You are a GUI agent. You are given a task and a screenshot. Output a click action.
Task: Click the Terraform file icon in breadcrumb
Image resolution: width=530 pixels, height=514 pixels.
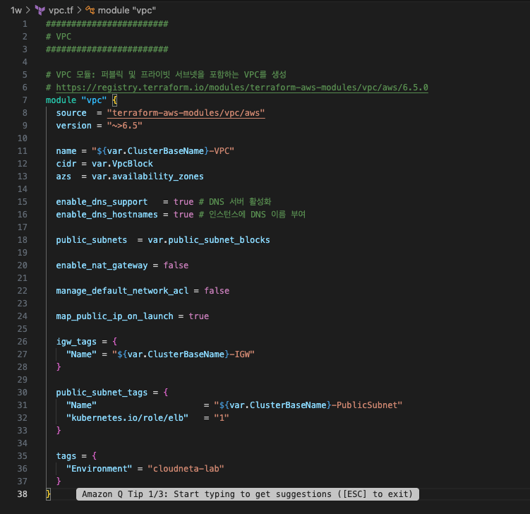[x=40, y=11]
